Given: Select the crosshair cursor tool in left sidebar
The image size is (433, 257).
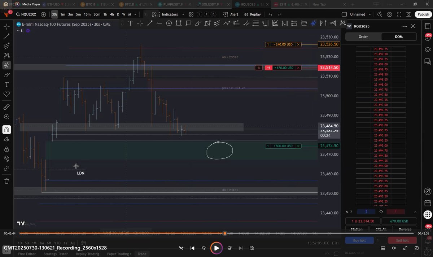Looking at the screenshot, I should pos(6,27).
